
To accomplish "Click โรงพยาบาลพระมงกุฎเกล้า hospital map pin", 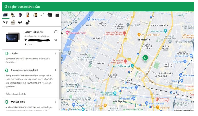I will (x=125, y=61).
